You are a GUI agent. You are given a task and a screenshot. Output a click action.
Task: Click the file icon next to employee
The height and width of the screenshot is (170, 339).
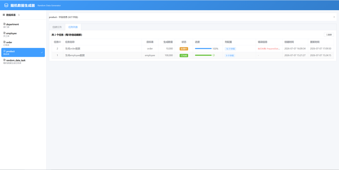tap(4, 33)
